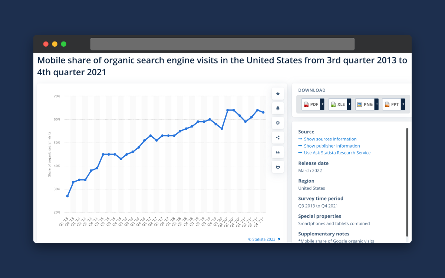
Task: Click the 'DOWNLOAD' heading text
Action: 312,90
